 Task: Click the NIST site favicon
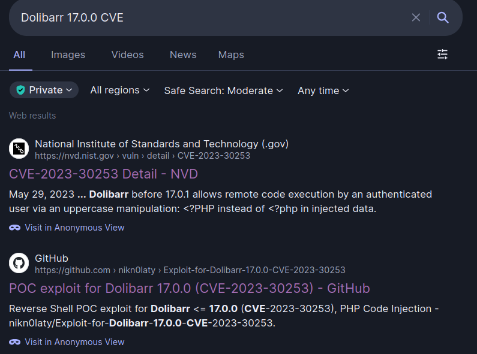coord(19,149)
